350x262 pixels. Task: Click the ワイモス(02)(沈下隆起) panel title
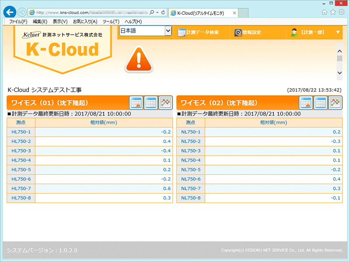219,103
